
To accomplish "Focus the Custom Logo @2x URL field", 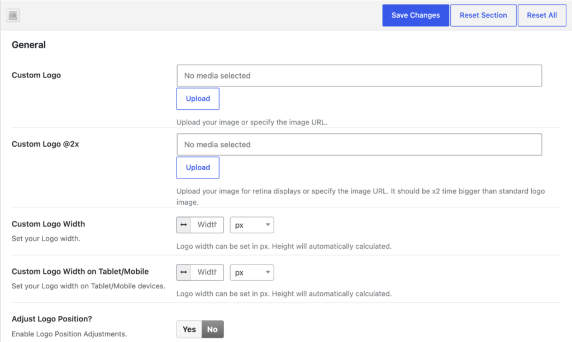I will pos(359,144).
